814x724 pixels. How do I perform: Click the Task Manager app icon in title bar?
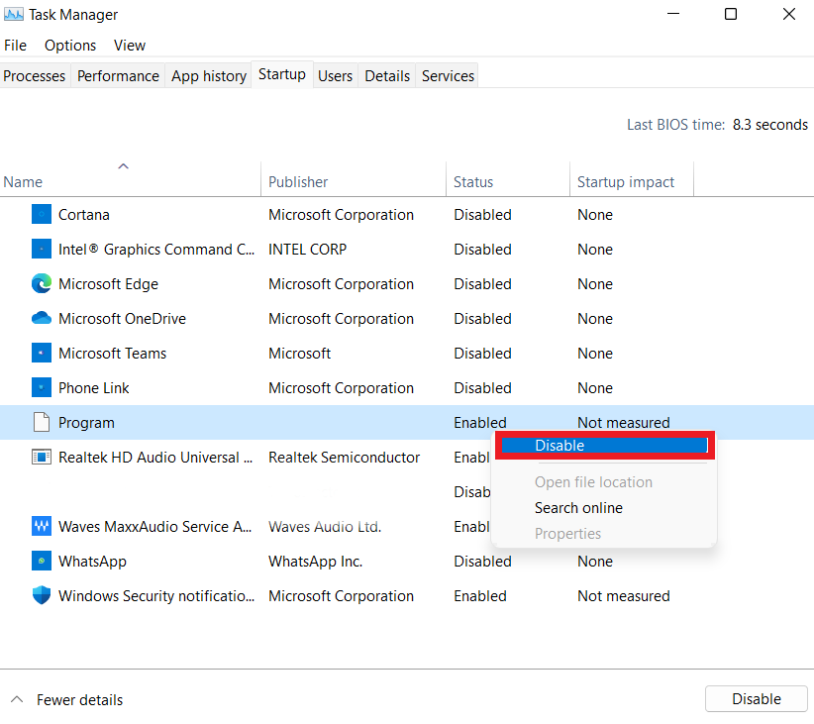coord(13,15)
